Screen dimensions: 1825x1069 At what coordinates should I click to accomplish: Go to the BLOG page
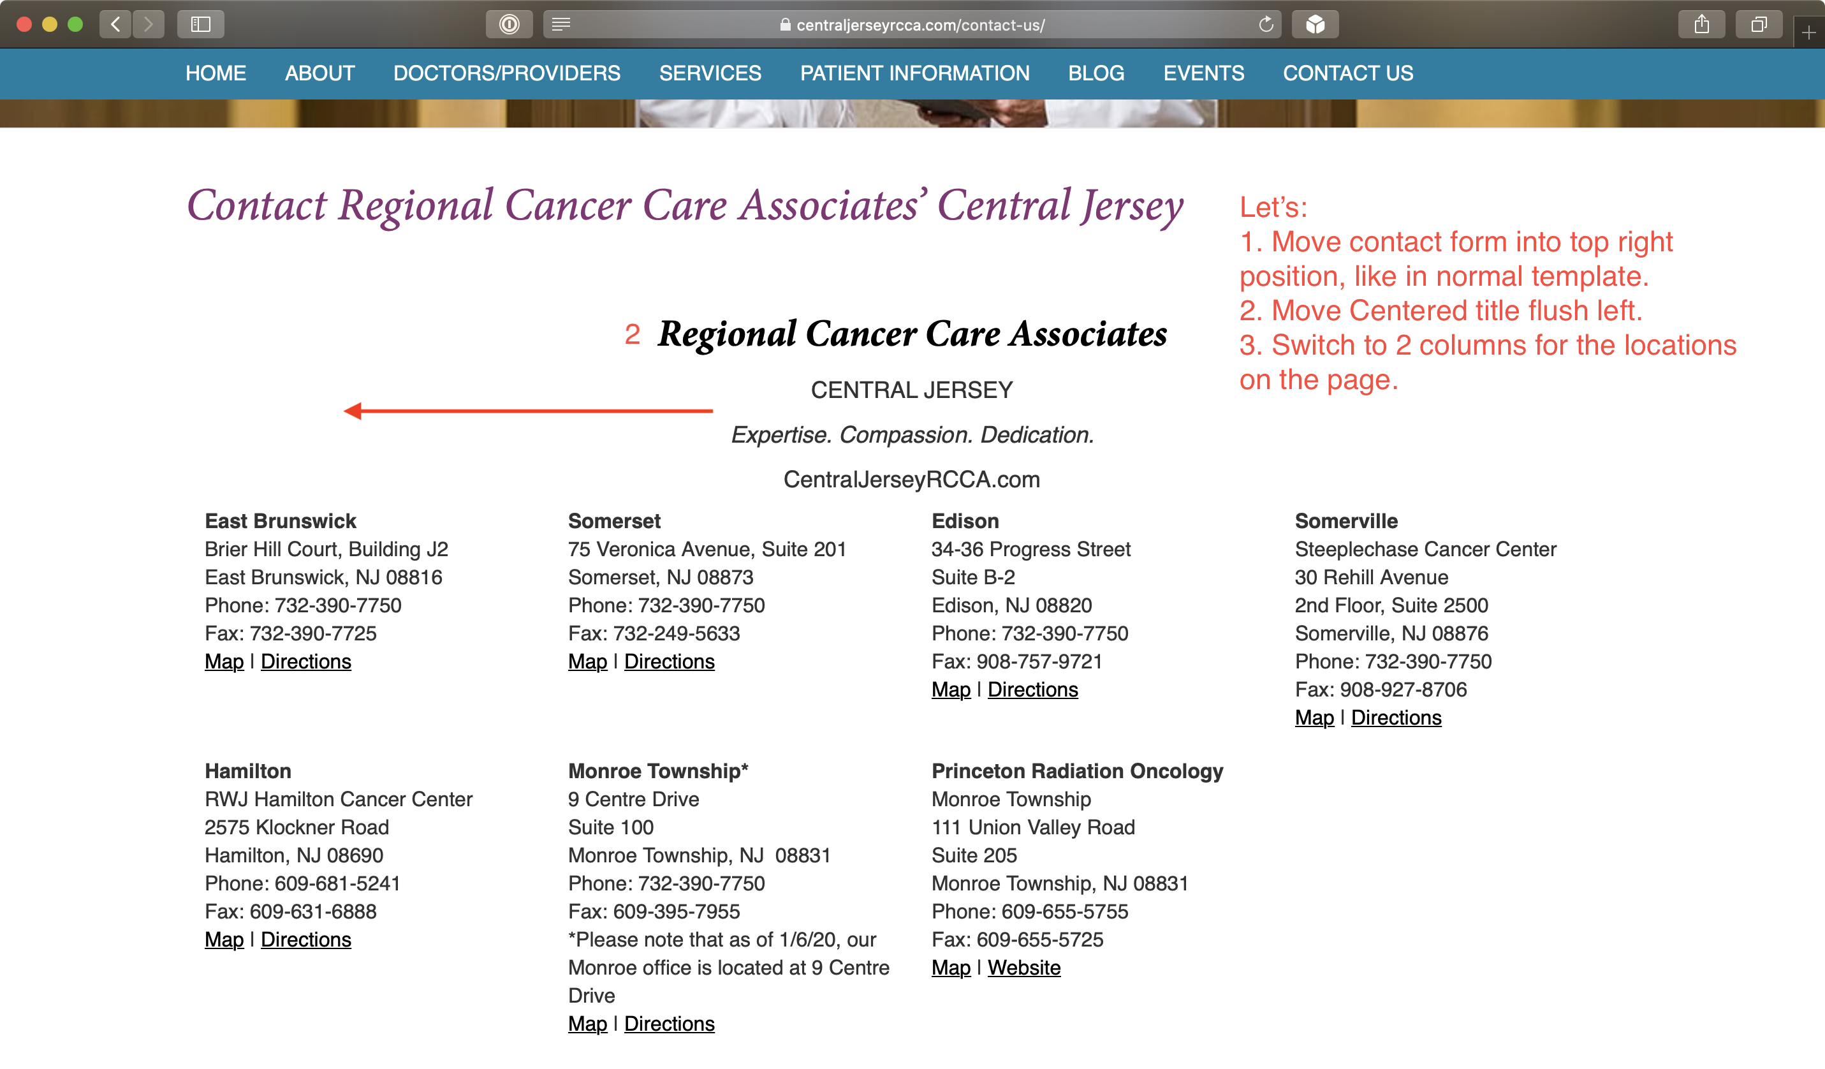tap(1096, 73)
